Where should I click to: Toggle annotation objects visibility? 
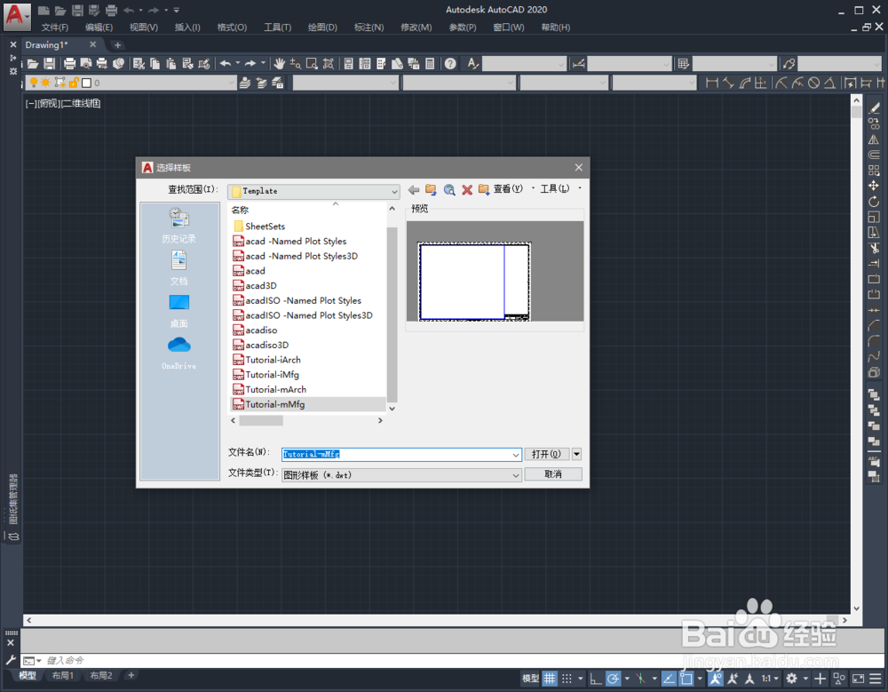(x=716, y=679)
